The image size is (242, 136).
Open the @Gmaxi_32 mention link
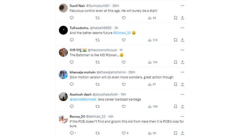(122, 33)
